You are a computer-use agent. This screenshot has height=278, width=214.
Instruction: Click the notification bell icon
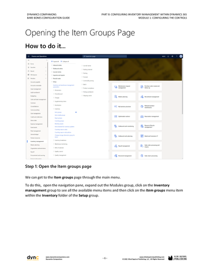coord(168,56)
